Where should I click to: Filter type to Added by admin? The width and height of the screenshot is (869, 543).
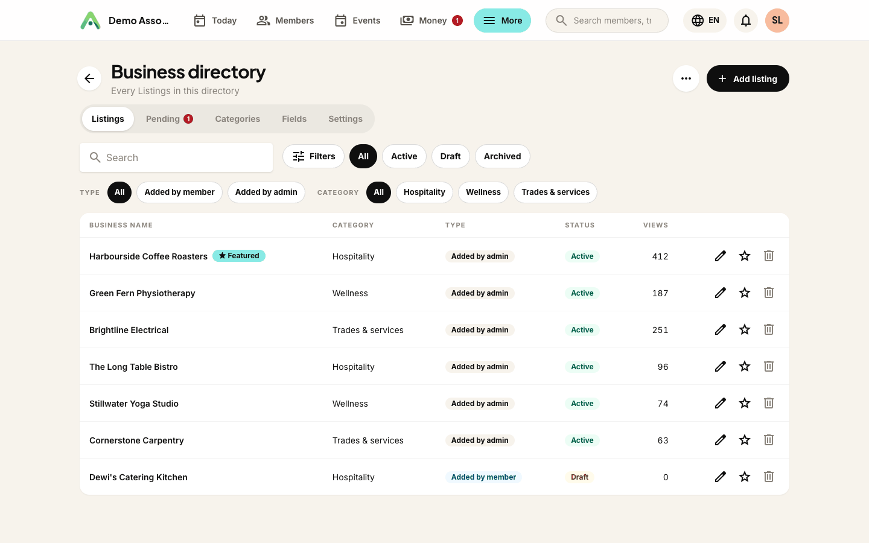266,192
